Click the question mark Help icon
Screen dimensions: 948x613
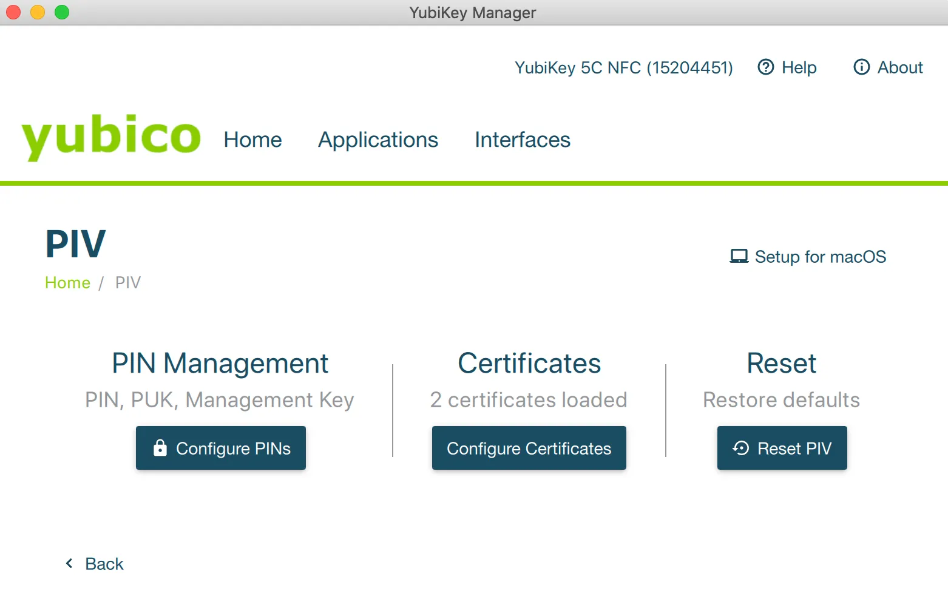pyautogui.click(x=766, y=67)
